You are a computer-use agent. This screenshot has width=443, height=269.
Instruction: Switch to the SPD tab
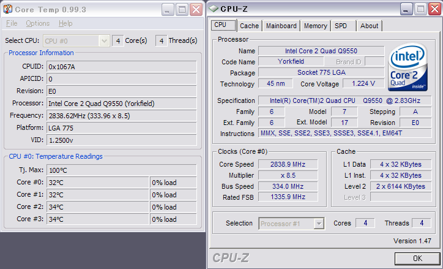tap(343, 26)
